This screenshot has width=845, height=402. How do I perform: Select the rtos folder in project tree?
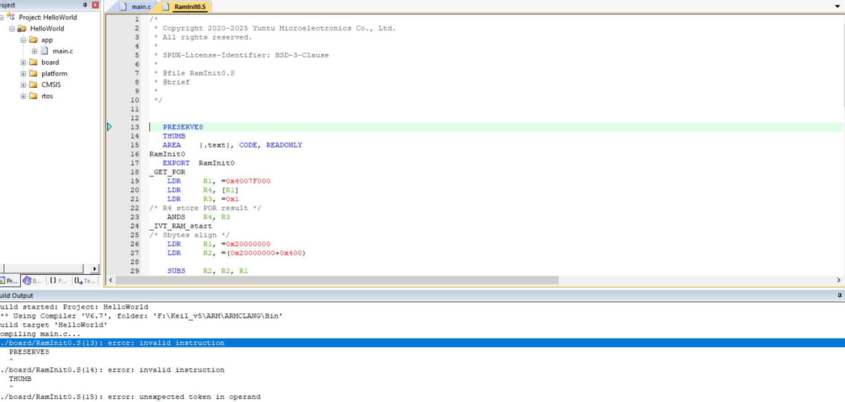click(47, 96)
